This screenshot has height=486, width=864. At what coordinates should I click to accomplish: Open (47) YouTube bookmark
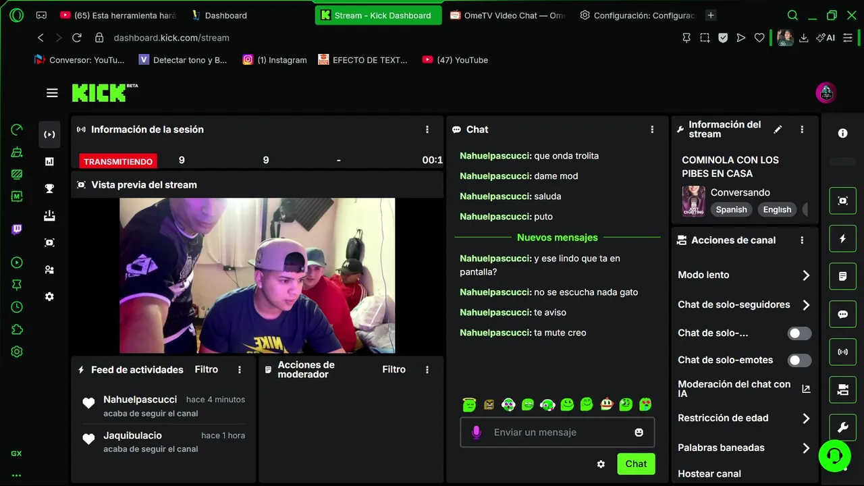(x=455, y=60)
